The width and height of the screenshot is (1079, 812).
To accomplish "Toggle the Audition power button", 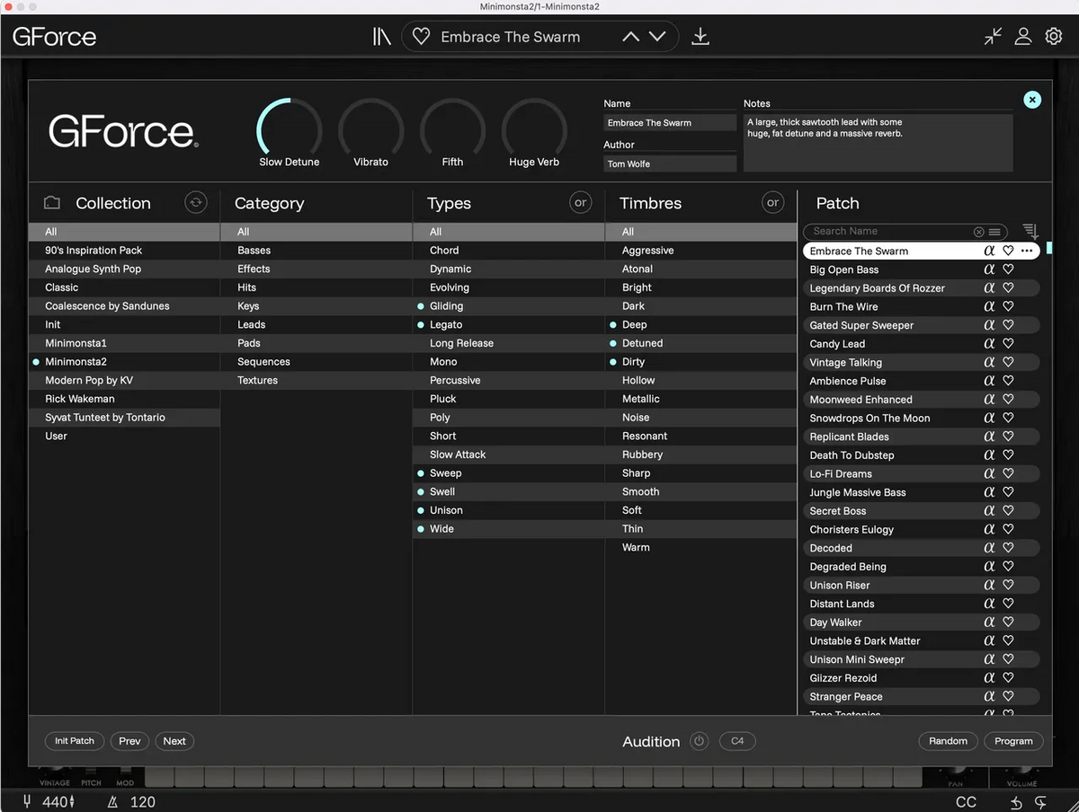I will coord(700,741).
